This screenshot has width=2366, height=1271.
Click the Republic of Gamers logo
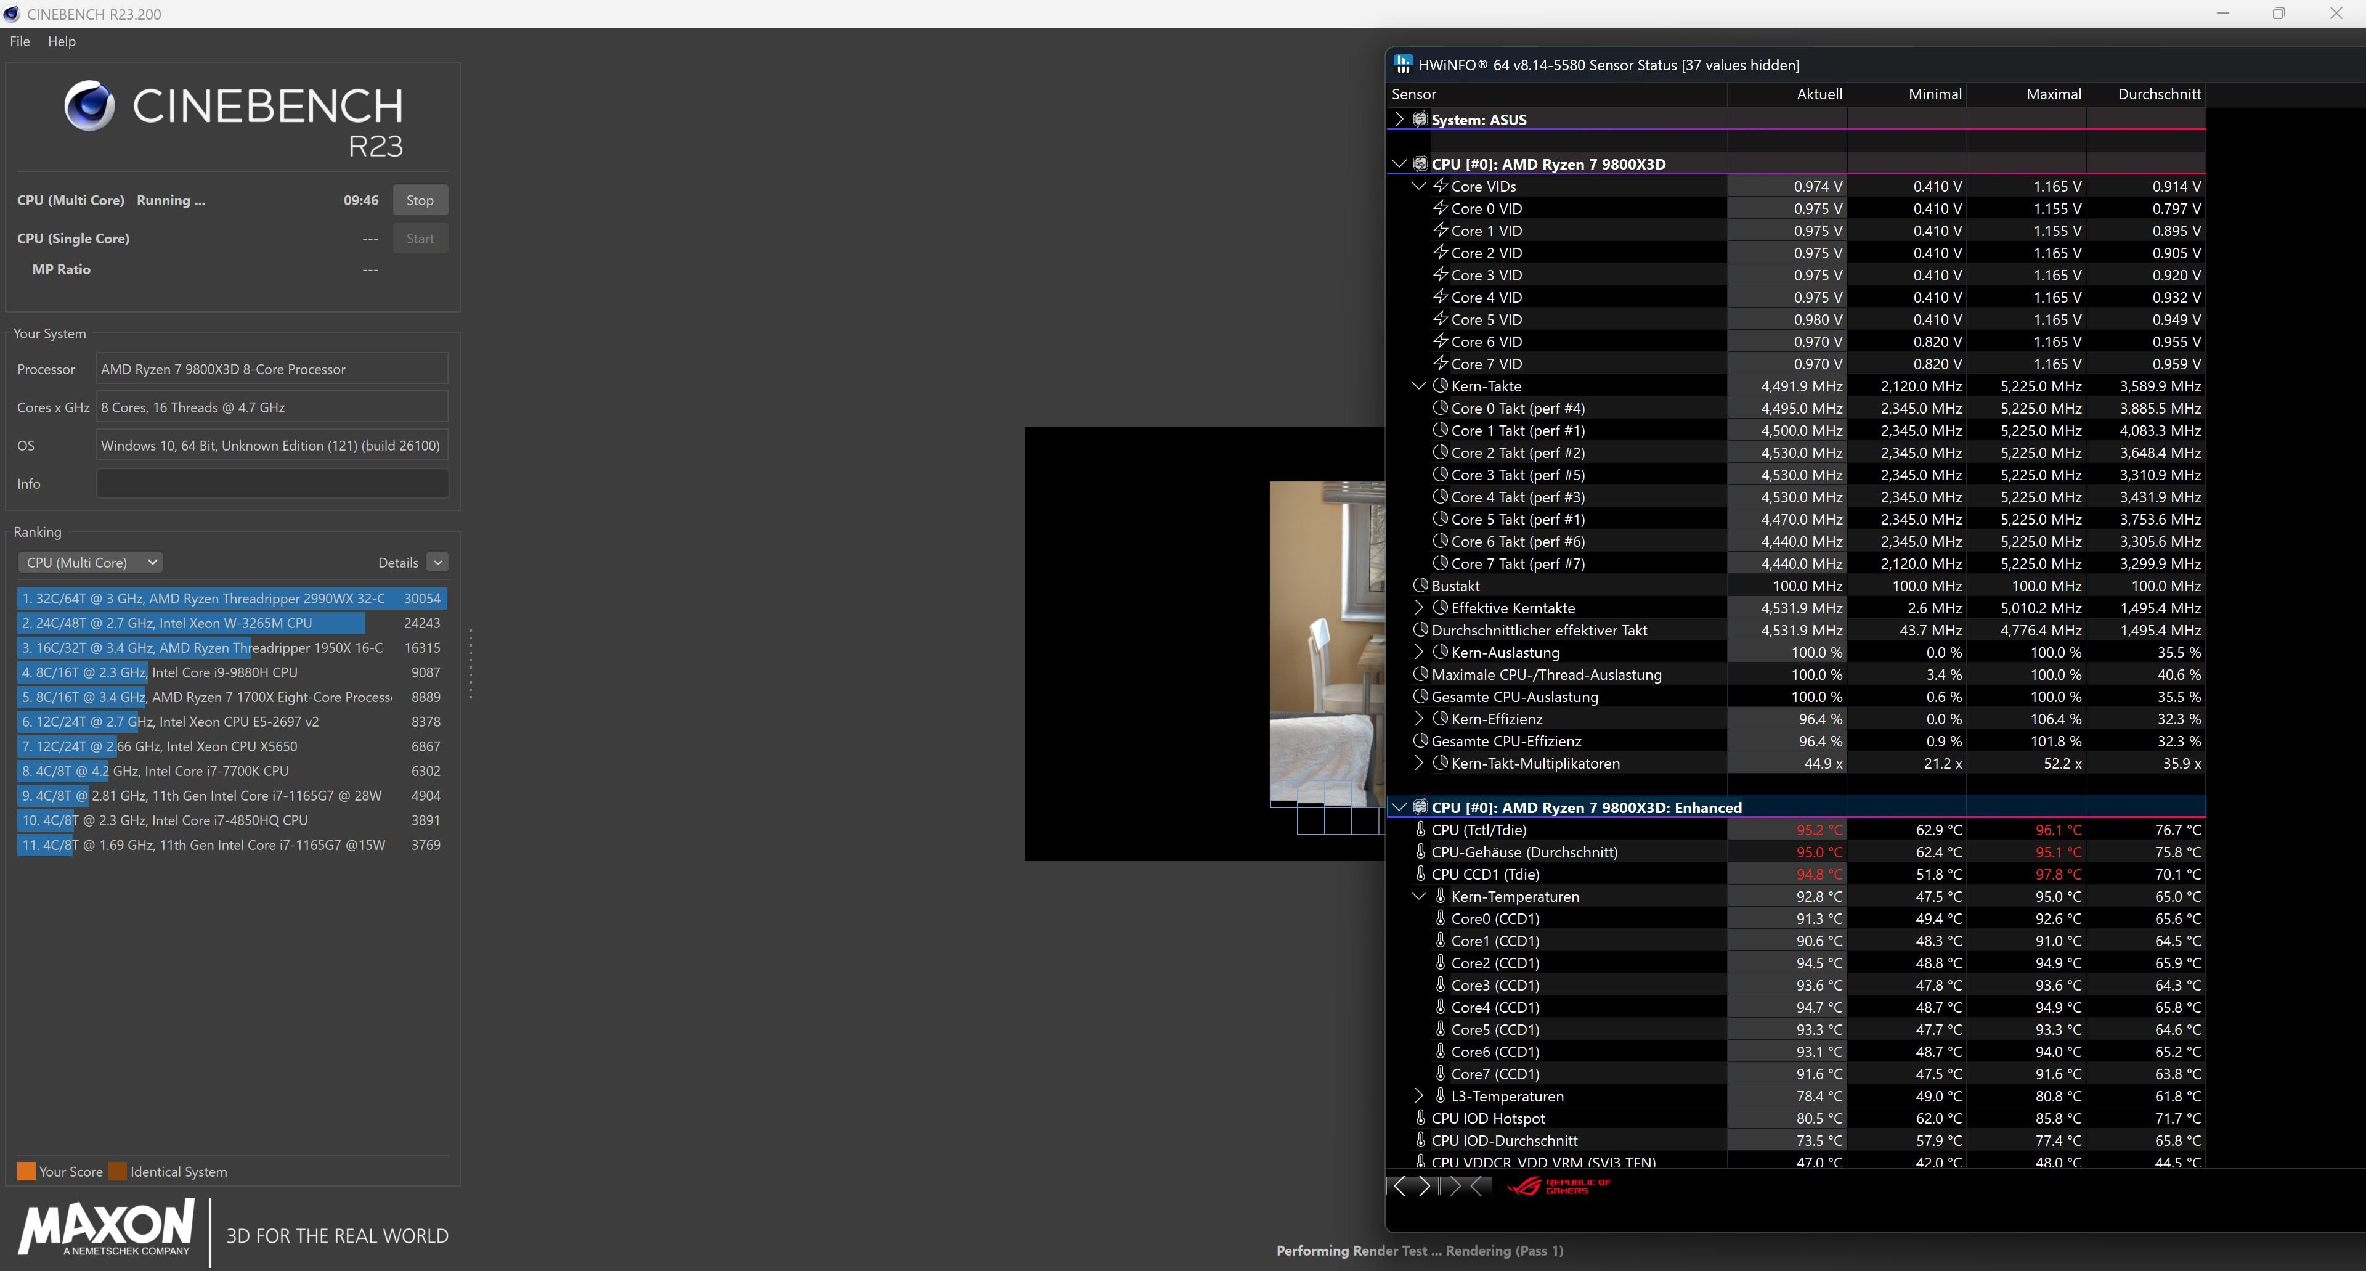point(1559,1185)
